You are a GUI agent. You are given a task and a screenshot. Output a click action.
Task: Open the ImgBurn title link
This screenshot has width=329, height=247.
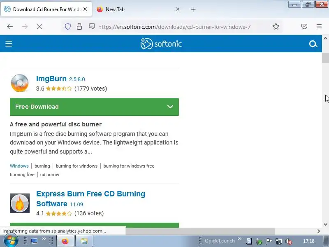click(51, 79)
